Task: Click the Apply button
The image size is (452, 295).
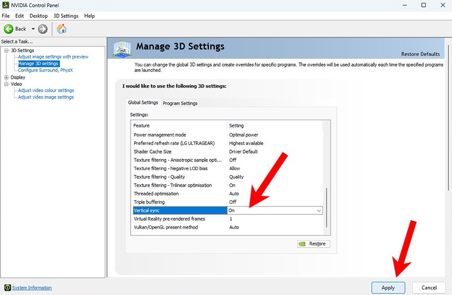Action: (x=388, y=288)
